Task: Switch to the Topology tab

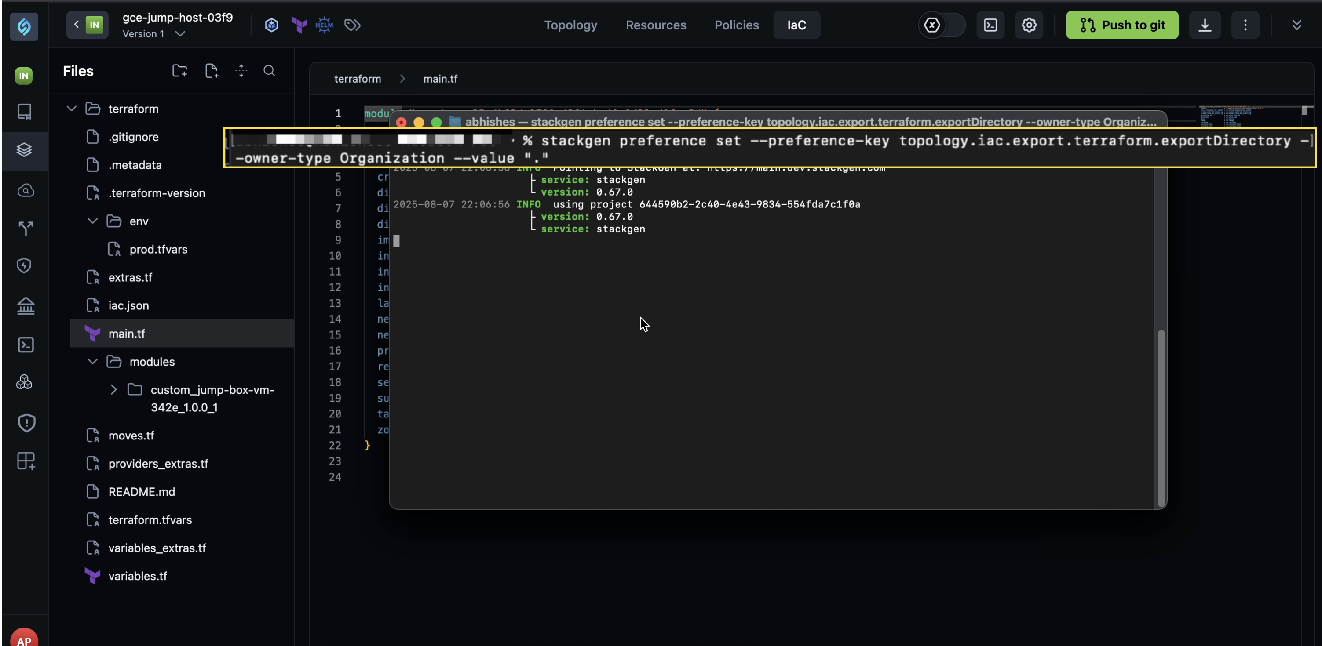Action: click(x=570, y=25)
